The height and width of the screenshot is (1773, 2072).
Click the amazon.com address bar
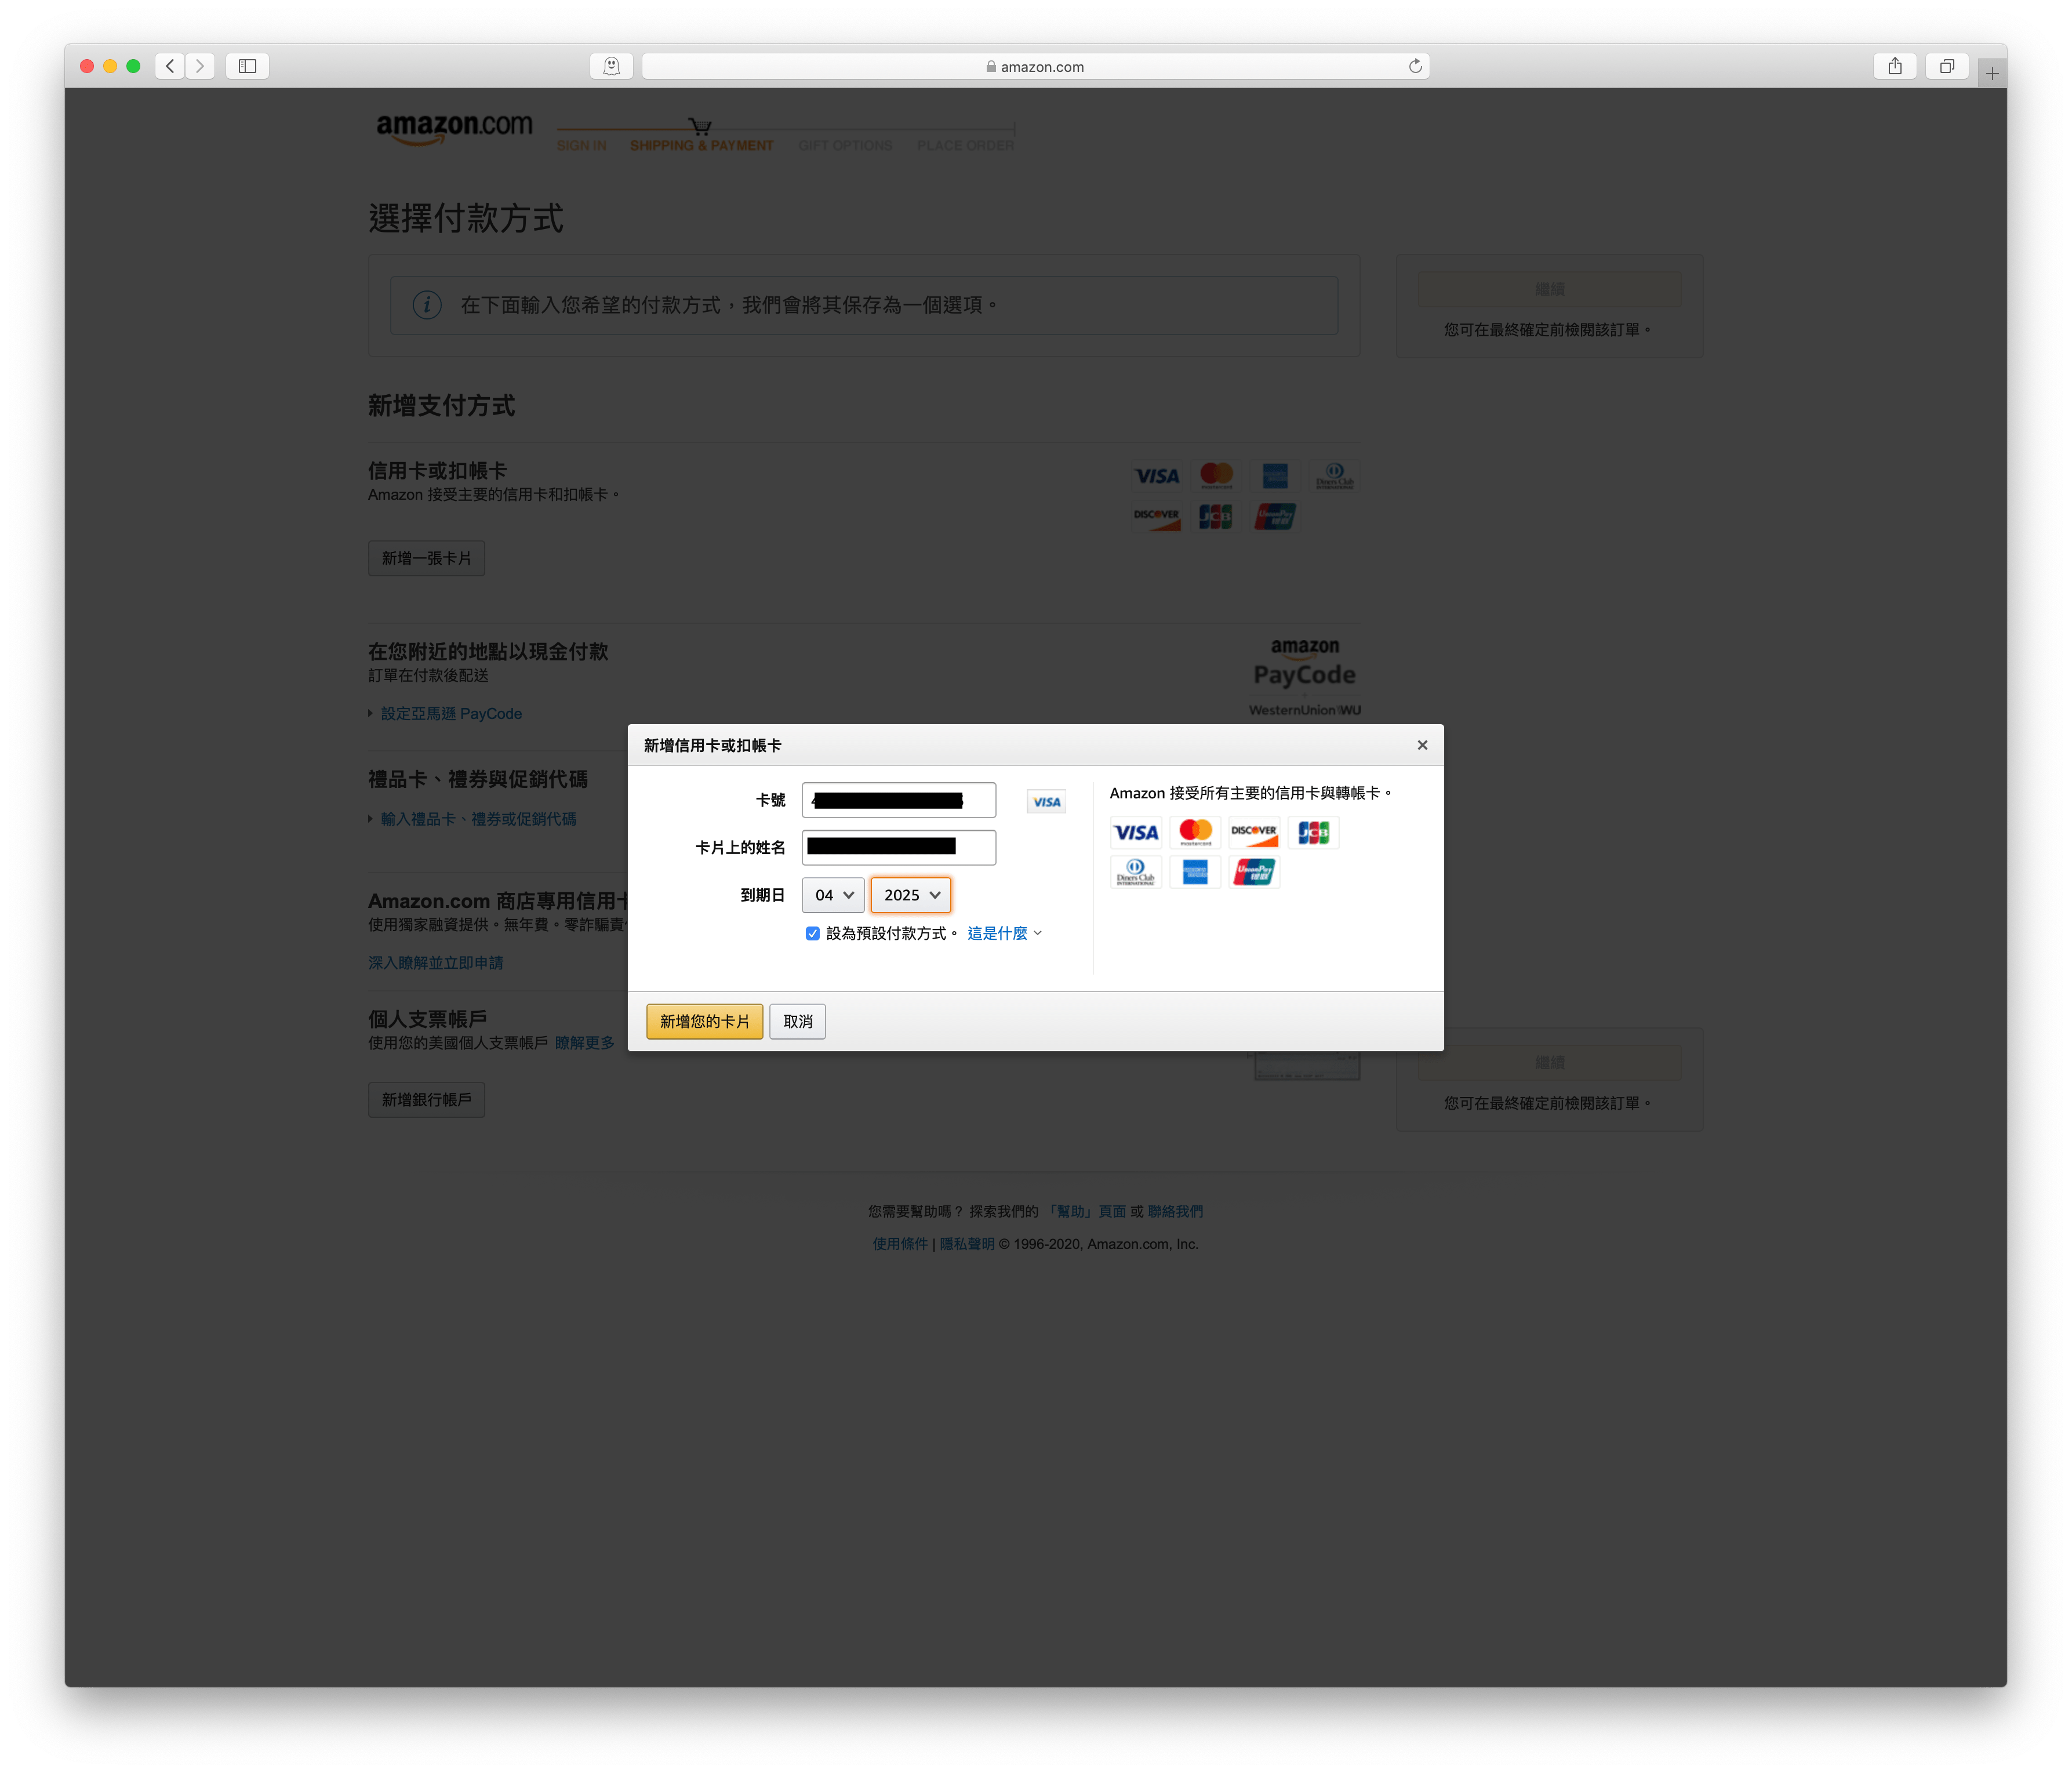tap(1035, 66)
